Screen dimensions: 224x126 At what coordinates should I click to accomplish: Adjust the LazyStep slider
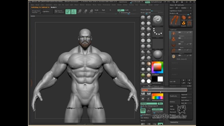pos(157,112)
